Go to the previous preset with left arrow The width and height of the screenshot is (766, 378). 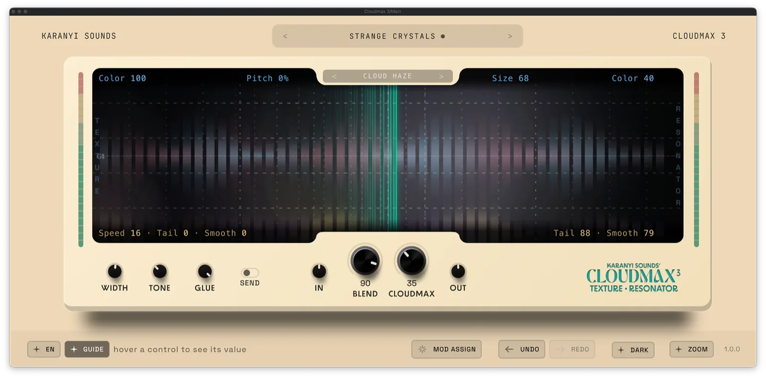pos(285,36)
